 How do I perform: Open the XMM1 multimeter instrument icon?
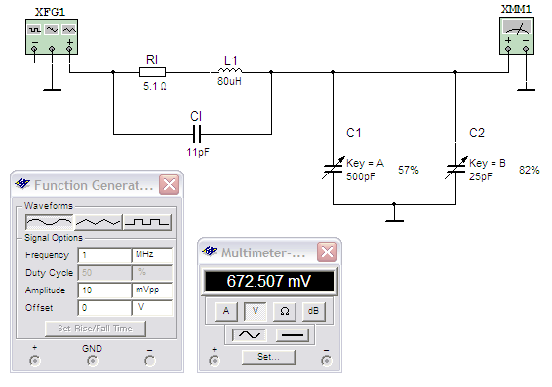(517, 35)
